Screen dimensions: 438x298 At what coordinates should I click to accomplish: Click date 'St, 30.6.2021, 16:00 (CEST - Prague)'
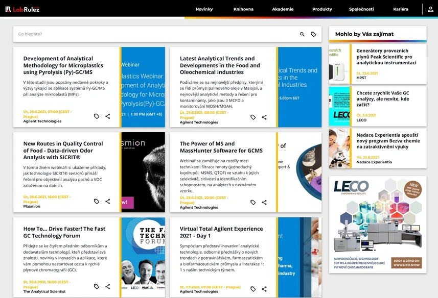point(47,284)
